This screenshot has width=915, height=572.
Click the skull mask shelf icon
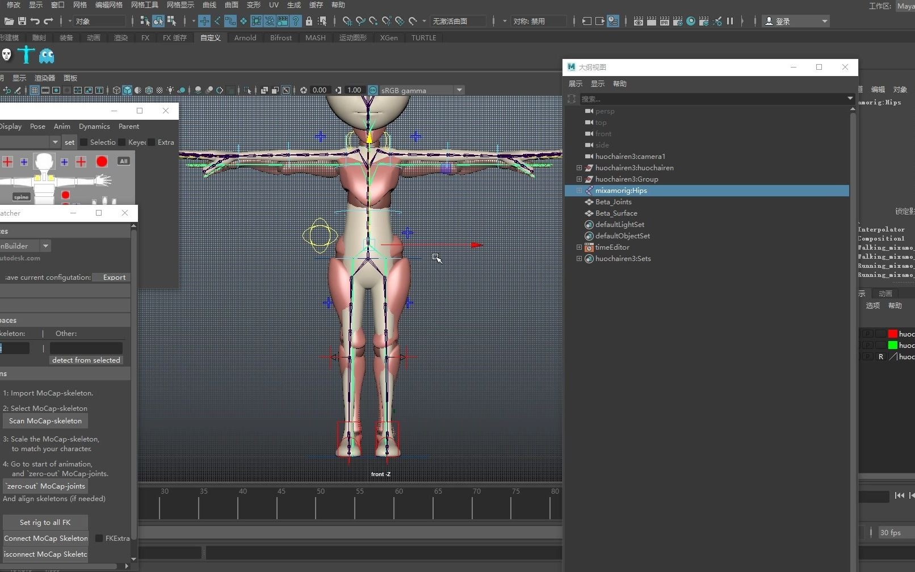pyautogui.click(x=7, y=55)
